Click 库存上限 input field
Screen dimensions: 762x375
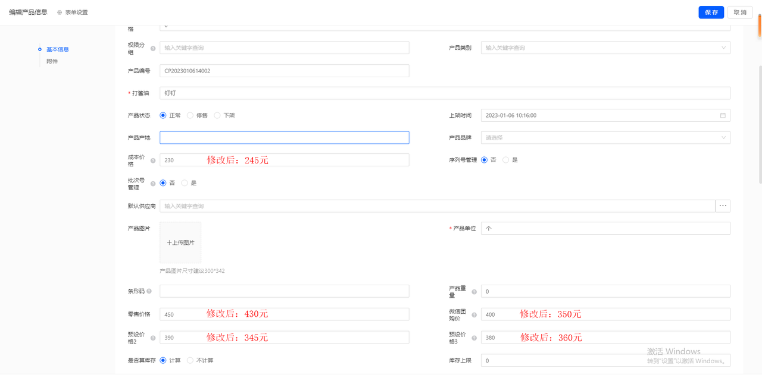coord(605,360)
